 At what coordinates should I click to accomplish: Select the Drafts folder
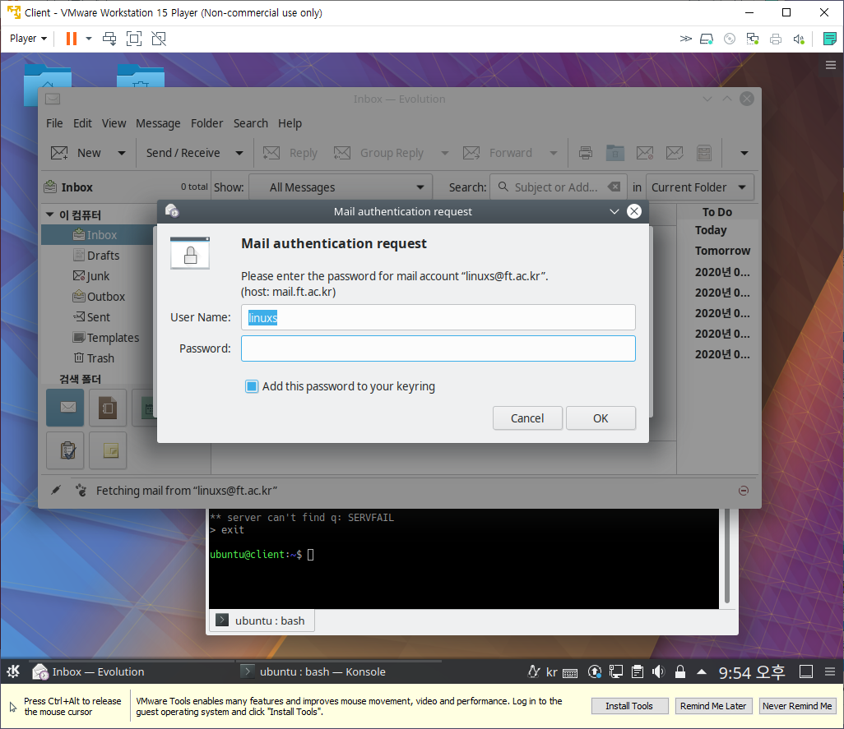[96, 256]
